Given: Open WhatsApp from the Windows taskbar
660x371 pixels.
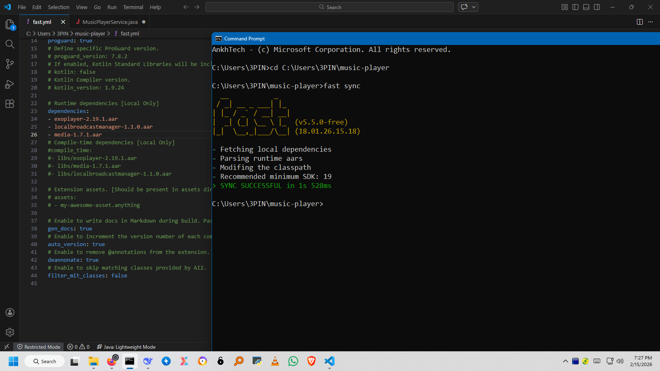Looking at the screenshot, I should click(x=293, y=362).
